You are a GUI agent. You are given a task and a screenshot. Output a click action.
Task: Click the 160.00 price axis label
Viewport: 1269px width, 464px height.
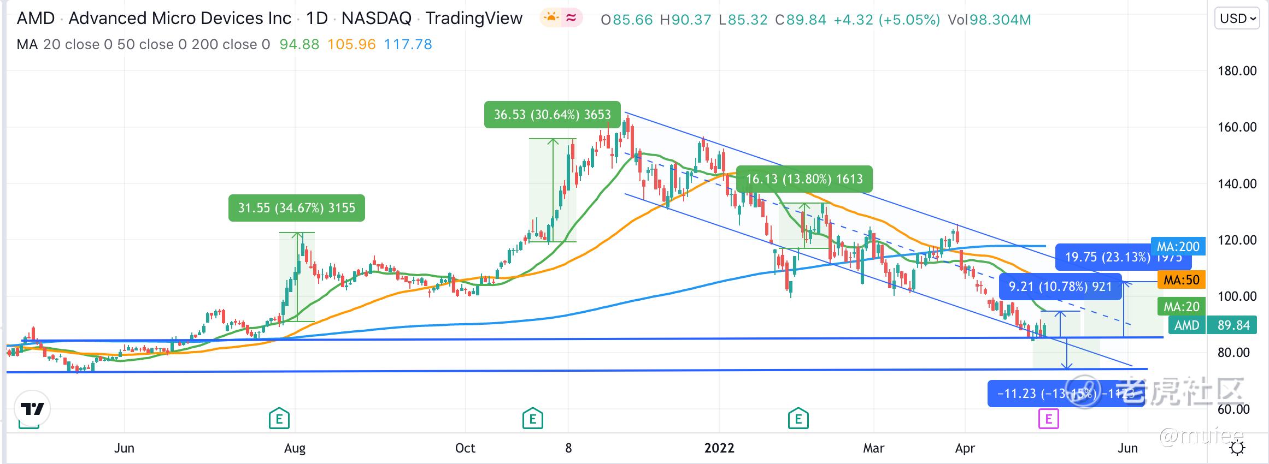click(1237, 127)
